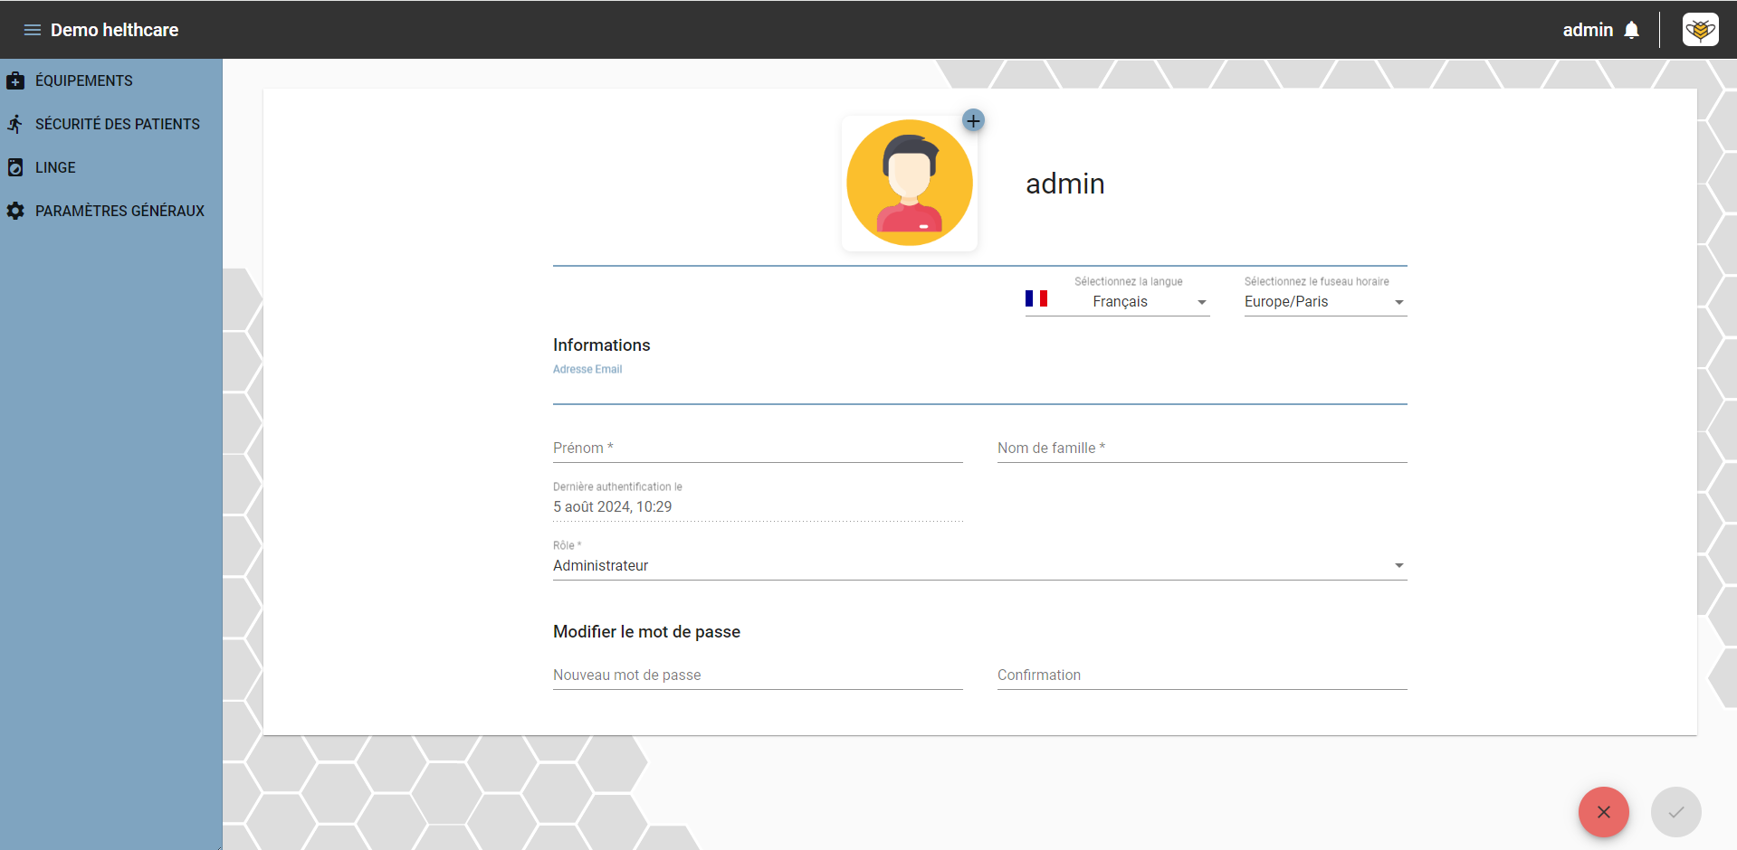
Task: Click the Linge washing machine icon
Action: coord(15,167)
